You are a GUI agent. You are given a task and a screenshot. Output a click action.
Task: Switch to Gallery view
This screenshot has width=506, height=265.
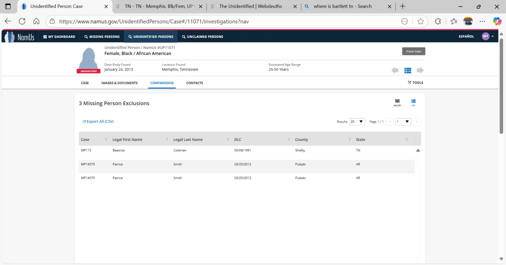[397, 102]
